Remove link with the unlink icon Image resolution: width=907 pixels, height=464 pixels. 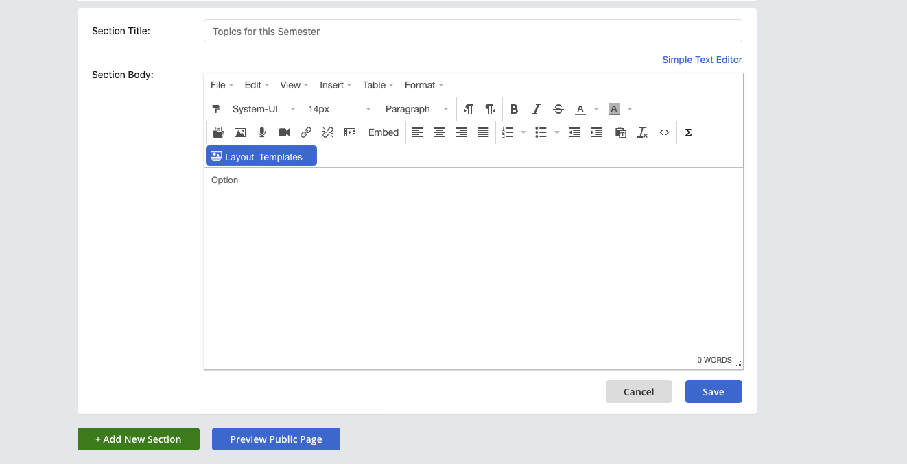tap(328, 132)
